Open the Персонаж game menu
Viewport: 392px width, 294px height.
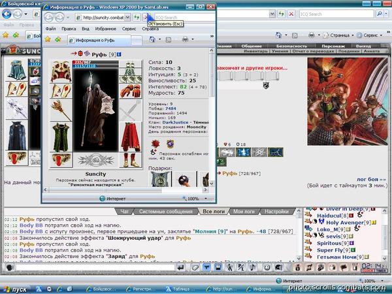coord(333,46)
